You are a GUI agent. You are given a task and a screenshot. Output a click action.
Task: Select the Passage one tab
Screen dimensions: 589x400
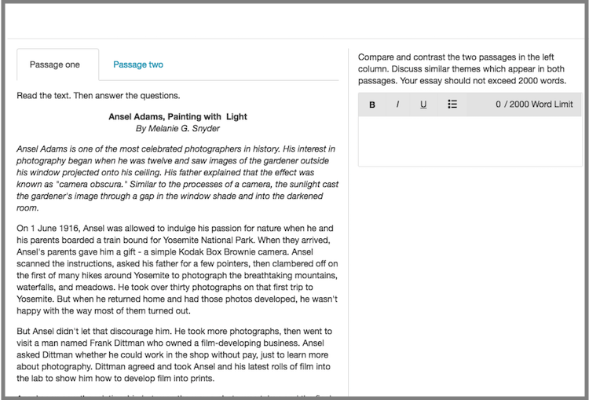(x=55, y=64)
